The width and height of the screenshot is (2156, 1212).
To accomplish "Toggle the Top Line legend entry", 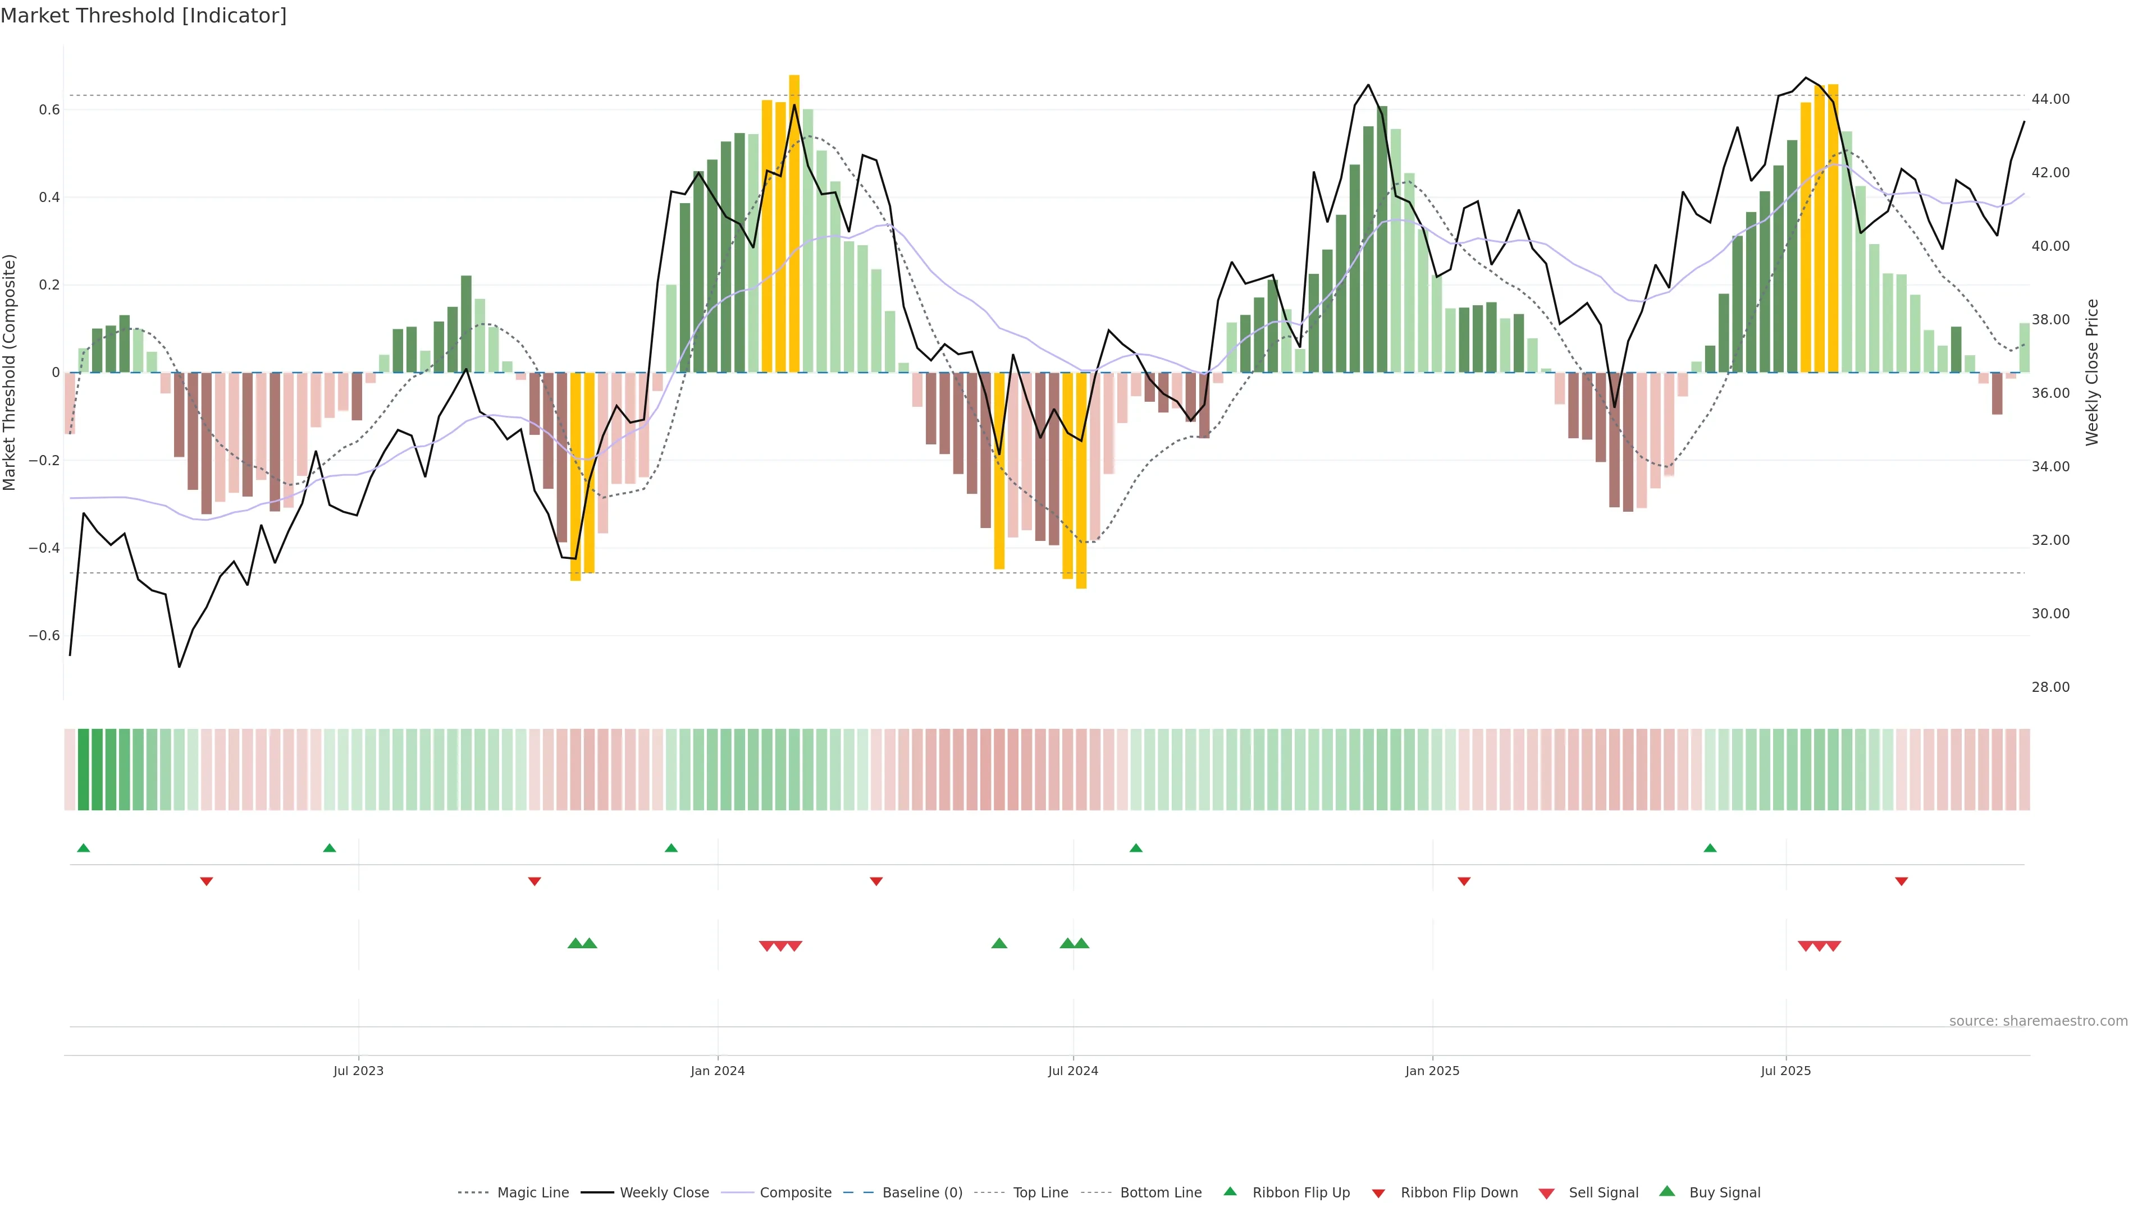I will [1040, 1193].
